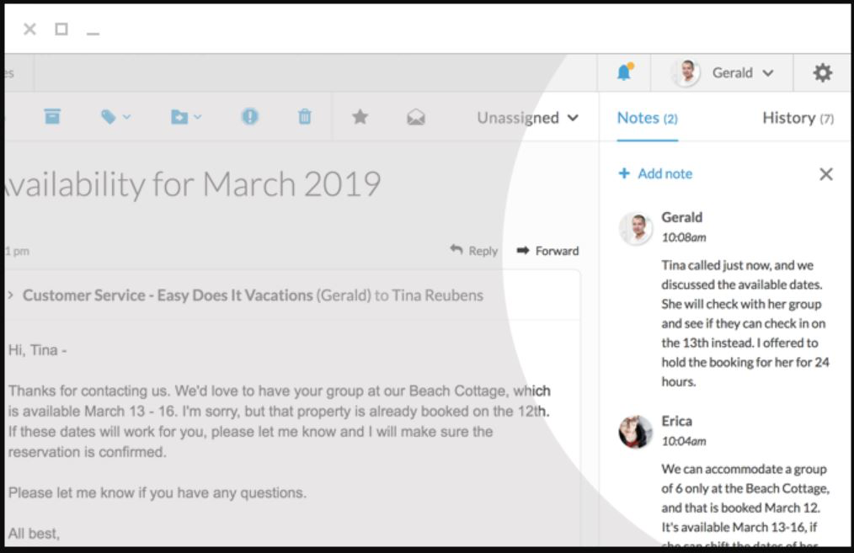The width and height of the screenshot is (854, 553).
Task: Click Reply button on the message
Action: point(474,250)
